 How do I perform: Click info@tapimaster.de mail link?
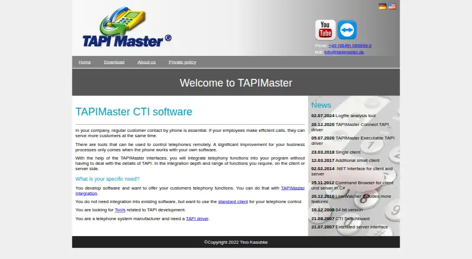tap(344, 52)
